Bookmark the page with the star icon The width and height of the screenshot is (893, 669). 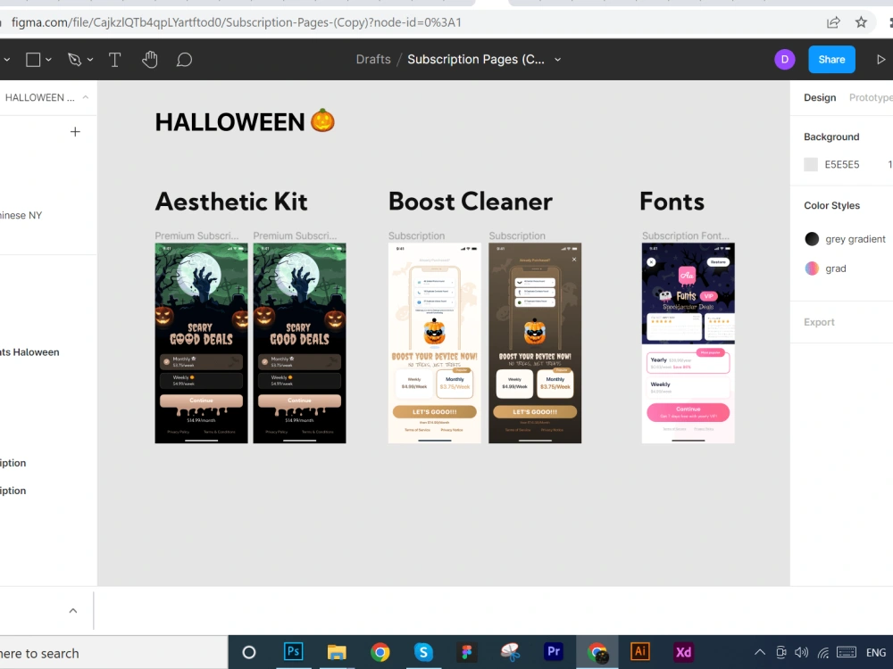pos(859,22)
